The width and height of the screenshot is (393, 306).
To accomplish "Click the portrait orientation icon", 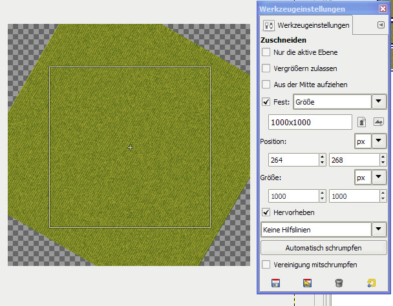I will pyautogui.click(x=363, y=121).
